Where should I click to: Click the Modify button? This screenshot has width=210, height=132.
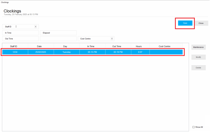[198, 57]
